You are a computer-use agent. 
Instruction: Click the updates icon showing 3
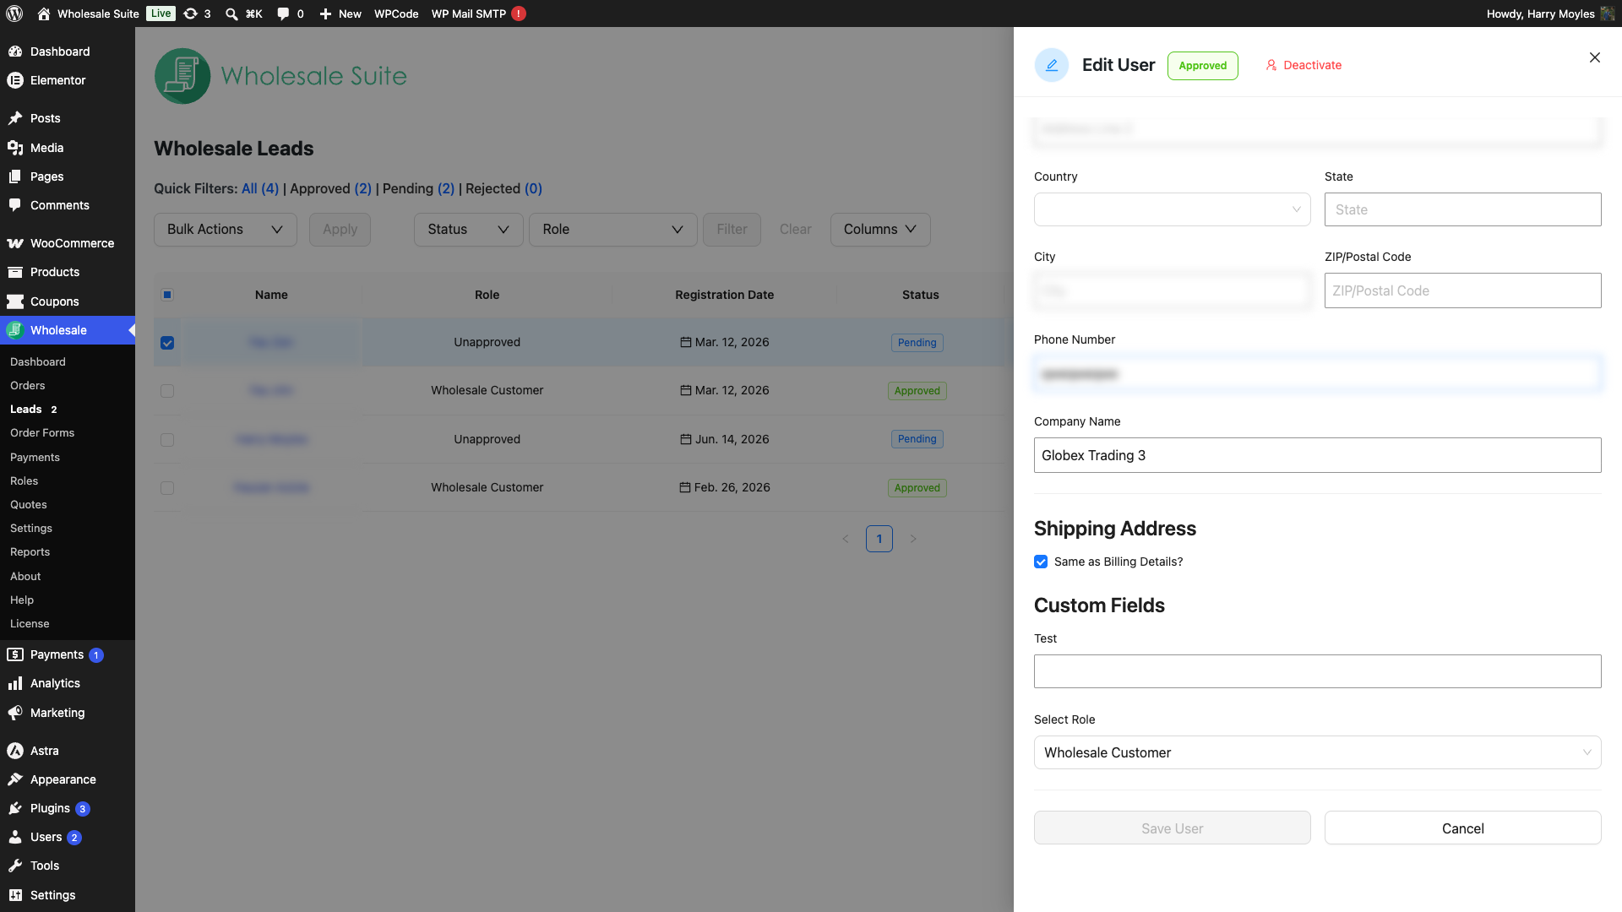[x=191, y=14]
